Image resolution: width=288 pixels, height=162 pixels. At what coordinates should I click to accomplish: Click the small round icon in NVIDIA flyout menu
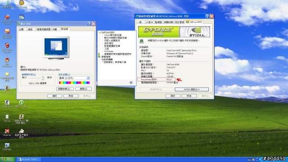click(x=131, y=82)
